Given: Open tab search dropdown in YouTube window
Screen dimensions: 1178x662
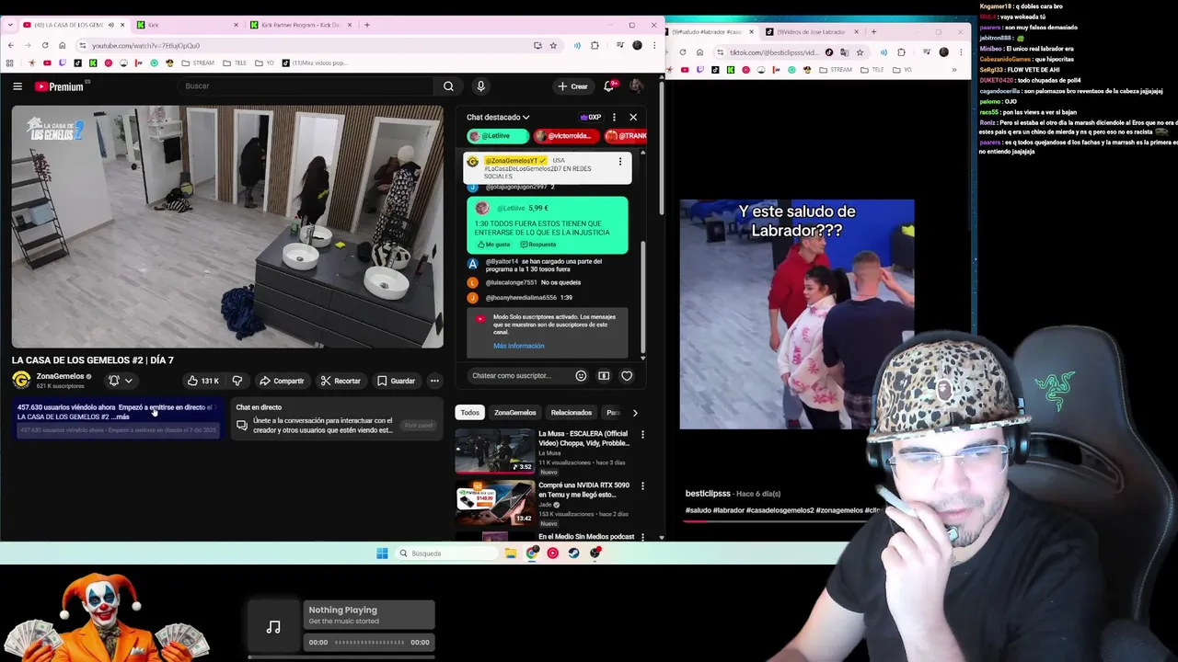Looking at the screenshot, I should tap(11, 25).
